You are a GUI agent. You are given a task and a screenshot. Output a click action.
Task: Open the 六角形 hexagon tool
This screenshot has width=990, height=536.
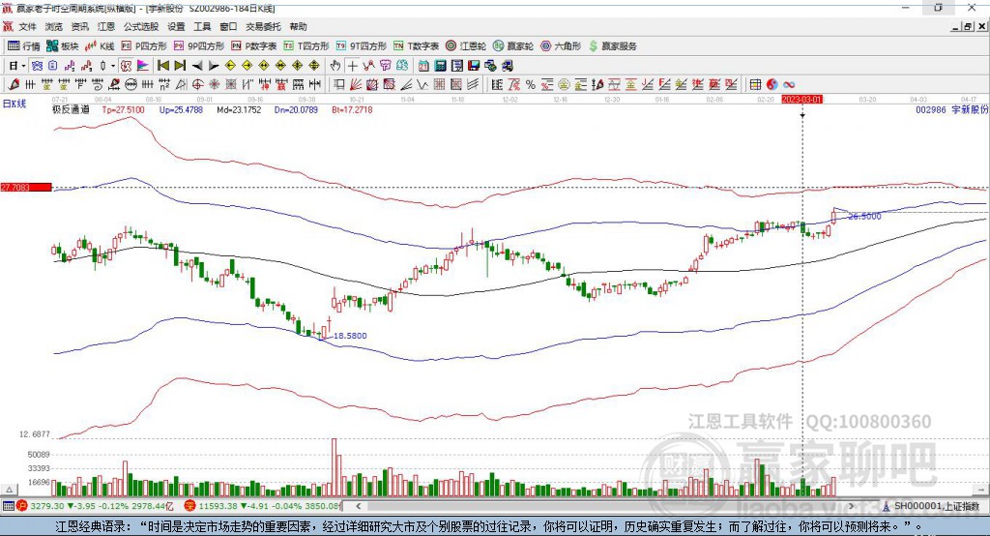pyautogui.click(x=561, y=46)
